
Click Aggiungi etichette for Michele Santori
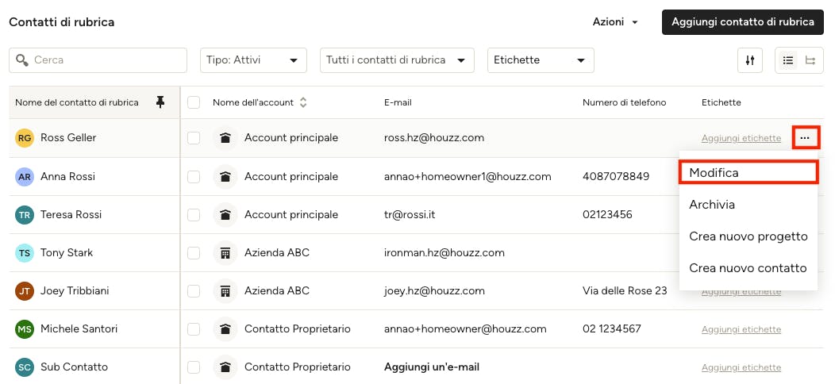[x=741, y=330]
